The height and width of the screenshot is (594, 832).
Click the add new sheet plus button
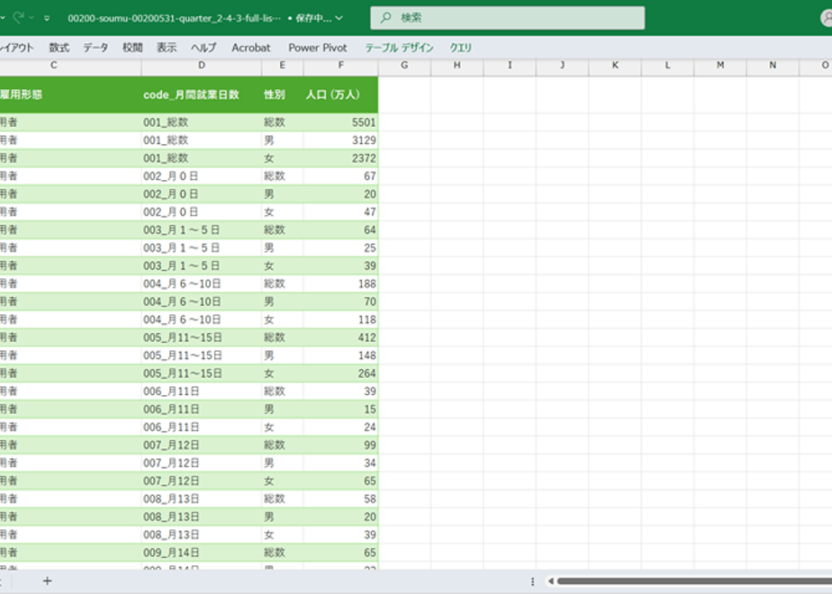pyautogui.click(x=47, y=581)
